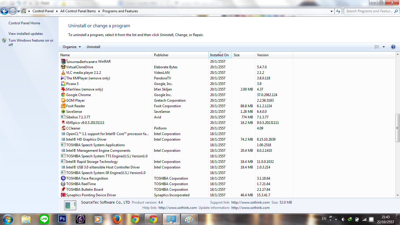Sort by the Version column header
The width and height of the screenshot is (400, 225).
(x=274, y=55)
